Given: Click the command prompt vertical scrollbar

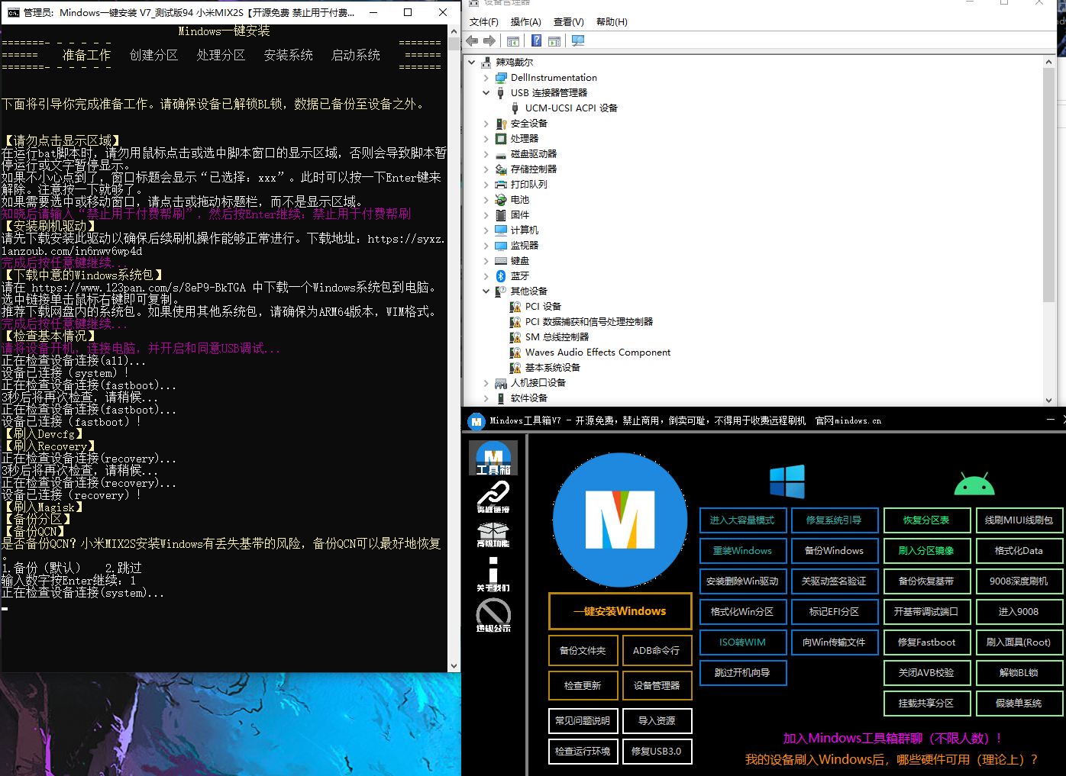Looking at the screenshot, I should (x=454, y=348).
